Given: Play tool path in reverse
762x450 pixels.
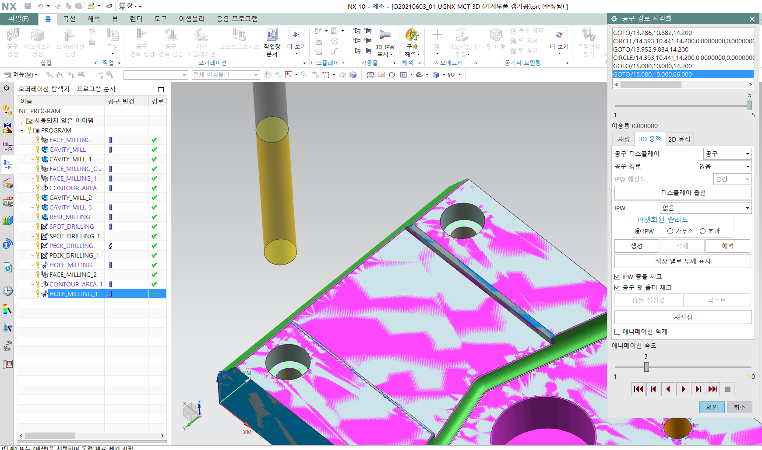Looking at the screenshot, I should [x=668, y=389].
